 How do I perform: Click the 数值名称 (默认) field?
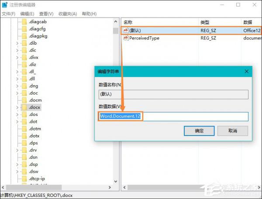click(x=173, y=94)
